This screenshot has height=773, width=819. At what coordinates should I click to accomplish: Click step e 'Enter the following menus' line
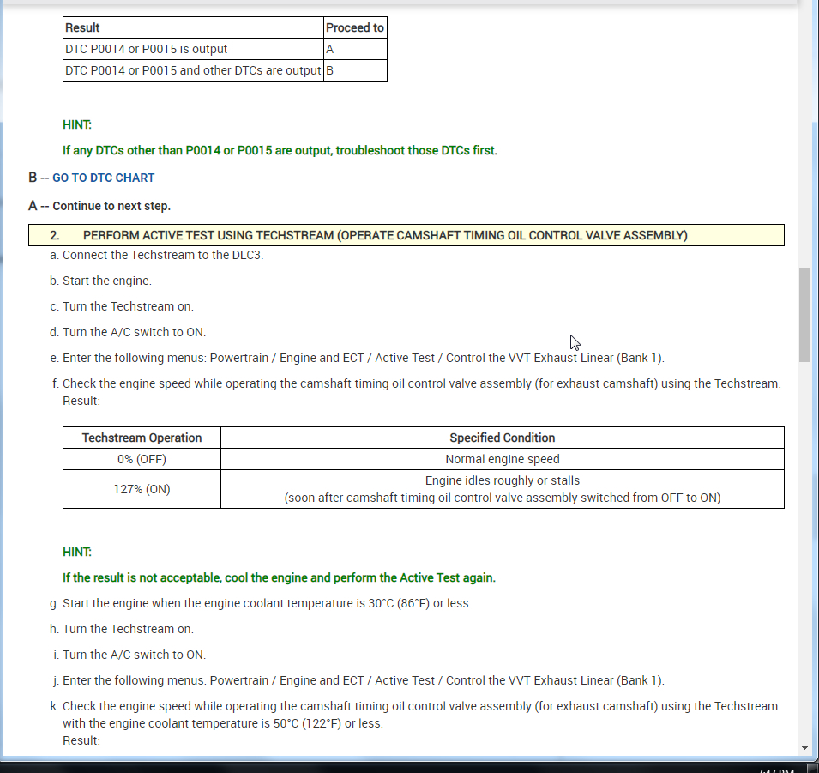[364, 358]
